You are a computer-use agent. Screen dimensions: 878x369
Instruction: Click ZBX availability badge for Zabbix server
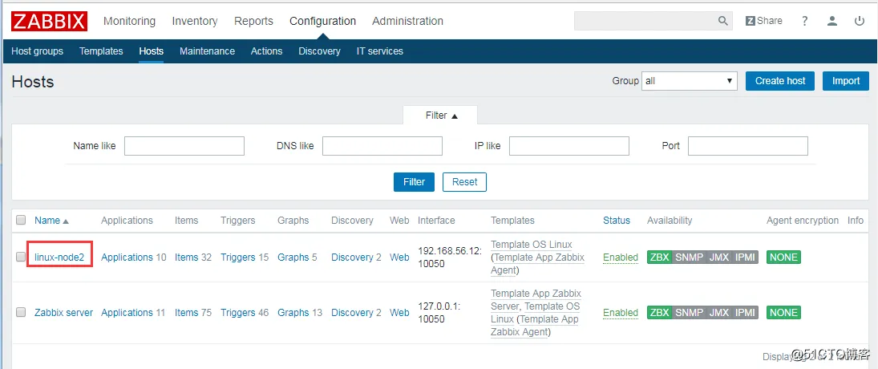(x=659, y=312)
